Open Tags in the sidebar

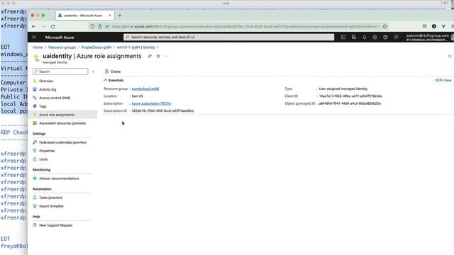[x=43, y=106]
